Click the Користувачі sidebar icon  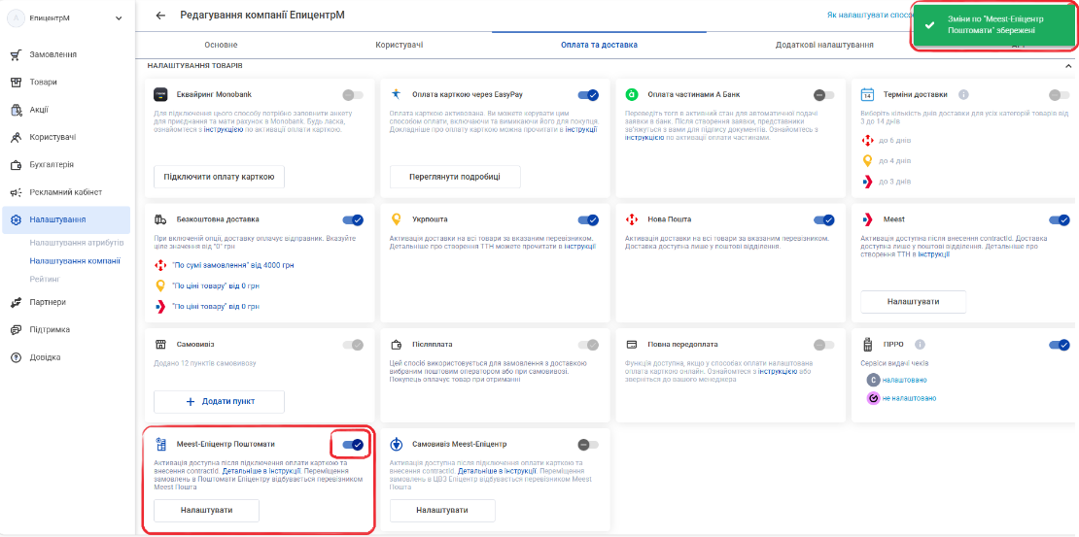tap(16, 138)
